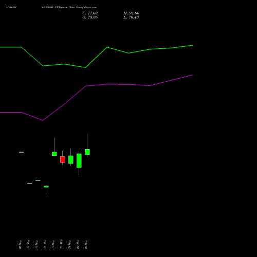Image resolution: width=257 pixels, height=257 pixels.
Task: Click the 22 May date label
Action: coord(78,245)
